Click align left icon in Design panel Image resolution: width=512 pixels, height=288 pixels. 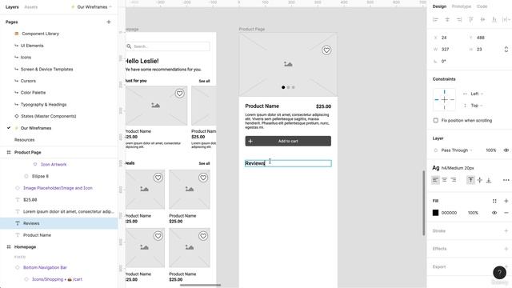tap(435, 19)
